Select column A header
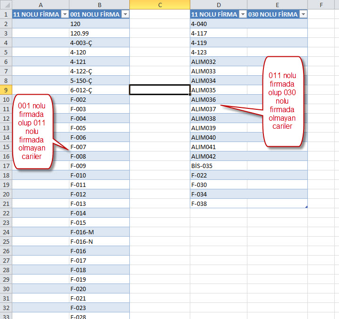 tap(41, 5)
